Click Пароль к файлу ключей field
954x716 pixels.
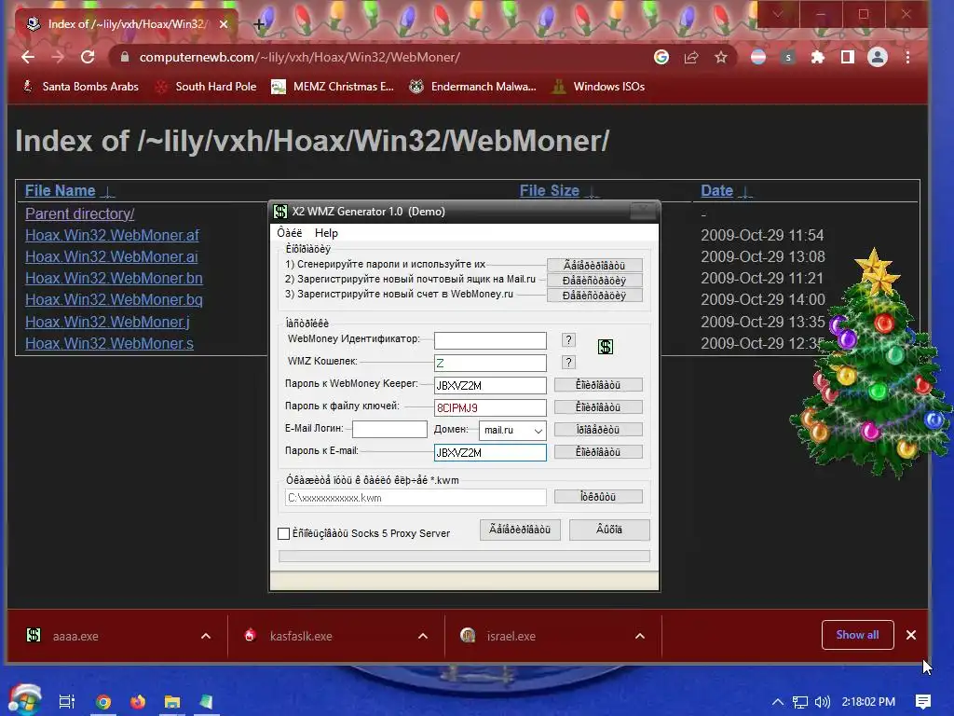(490, 408)
